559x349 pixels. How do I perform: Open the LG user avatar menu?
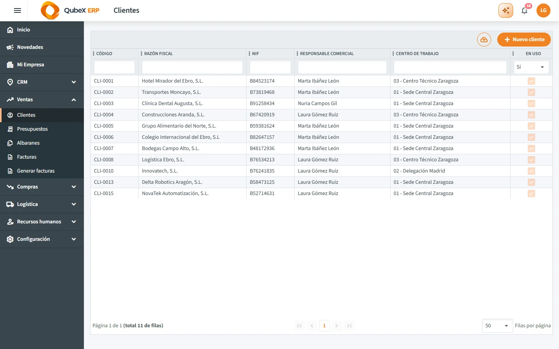coord(543,10)
